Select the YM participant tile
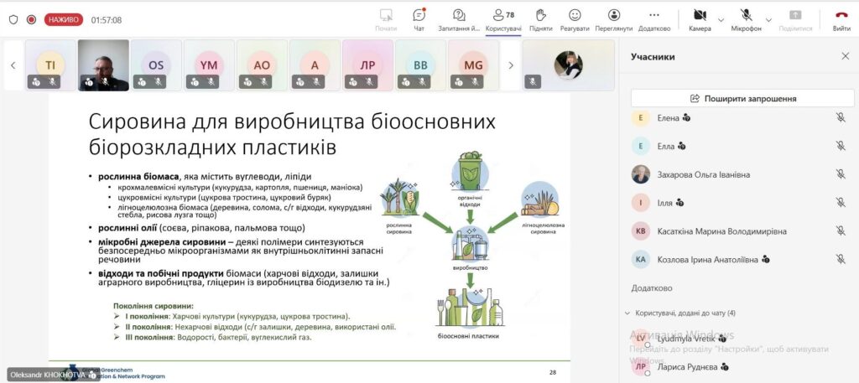Screen dimensions: 859x383 pyautogui.click(x=209, y=65)
